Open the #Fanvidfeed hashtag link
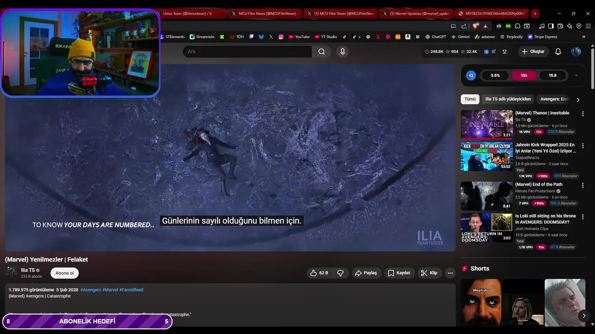 [131, 290]
